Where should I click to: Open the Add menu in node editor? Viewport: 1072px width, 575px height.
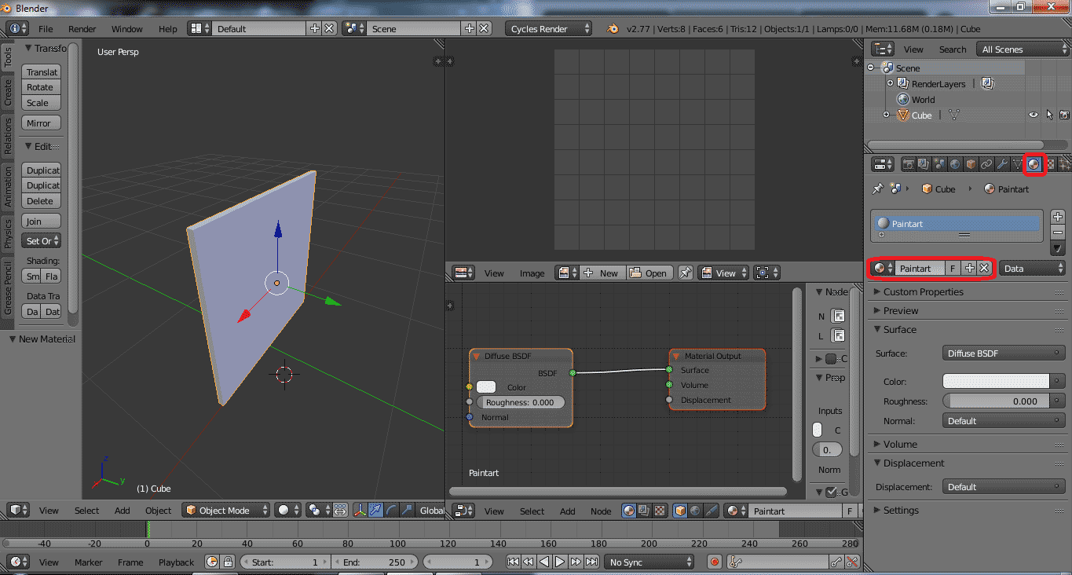[x=567, y=511]
